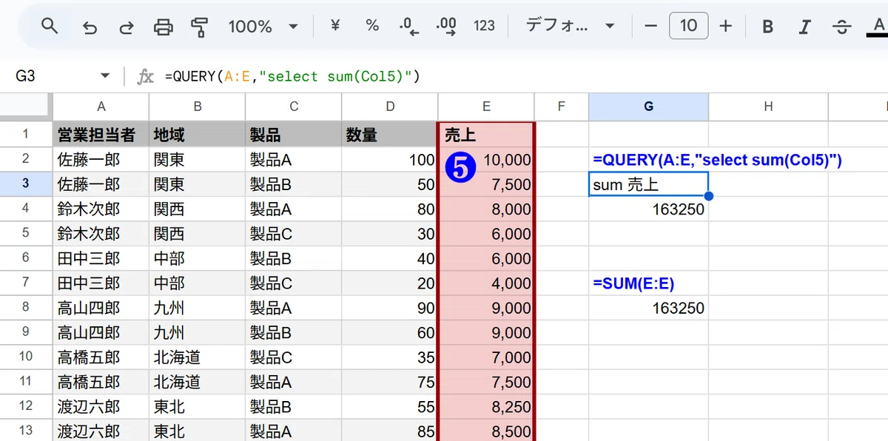The image size is (888, 441).
Task: Open the font family dropdown
Action: pos(571,26)
